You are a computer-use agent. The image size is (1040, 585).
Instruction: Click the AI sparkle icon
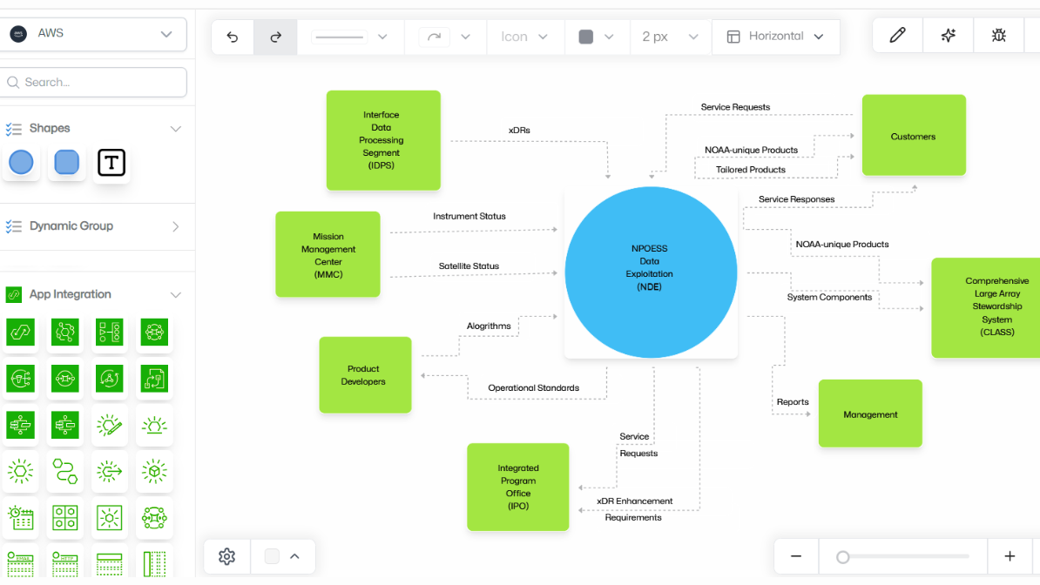click(949, 36)
